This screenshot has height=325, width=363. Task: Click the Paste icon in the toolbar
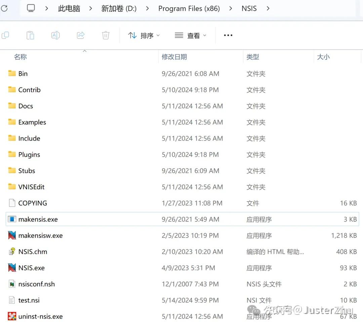tap(30, 35)
